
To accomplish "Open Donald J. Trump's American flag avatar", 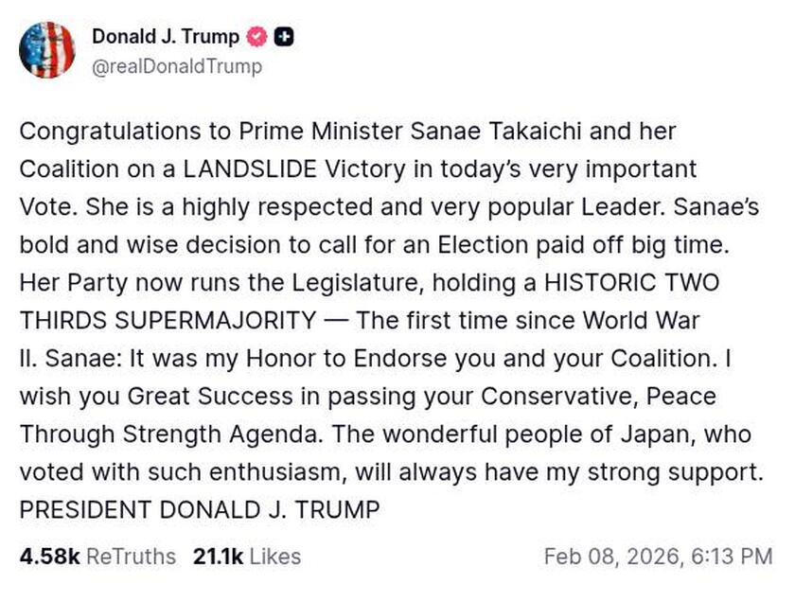I will [48, 49].
